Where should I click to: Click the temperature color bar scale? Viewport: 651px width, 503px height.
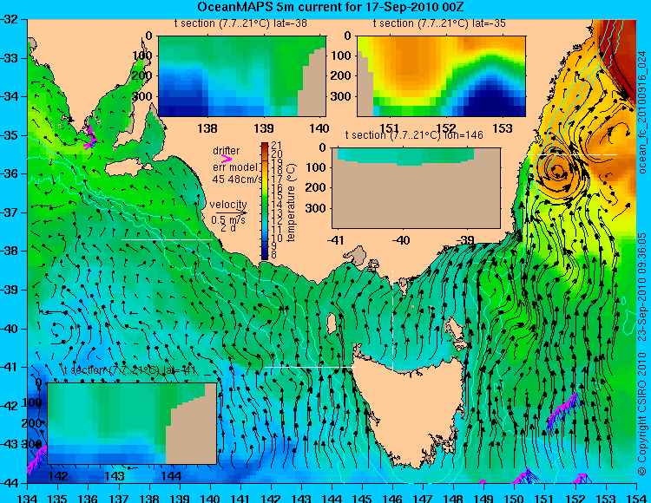pos(265,201)
